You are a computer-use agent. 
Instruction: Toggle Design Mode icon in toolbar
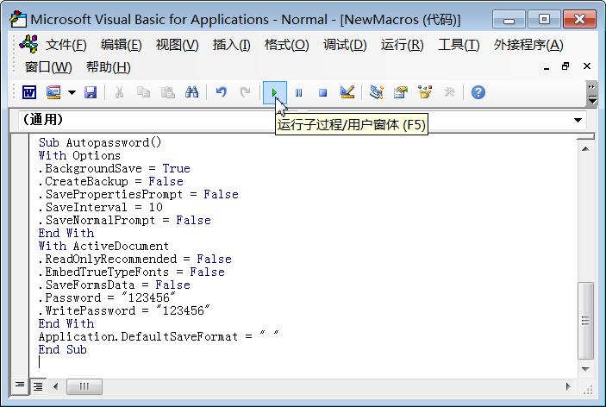pos(347,92)
